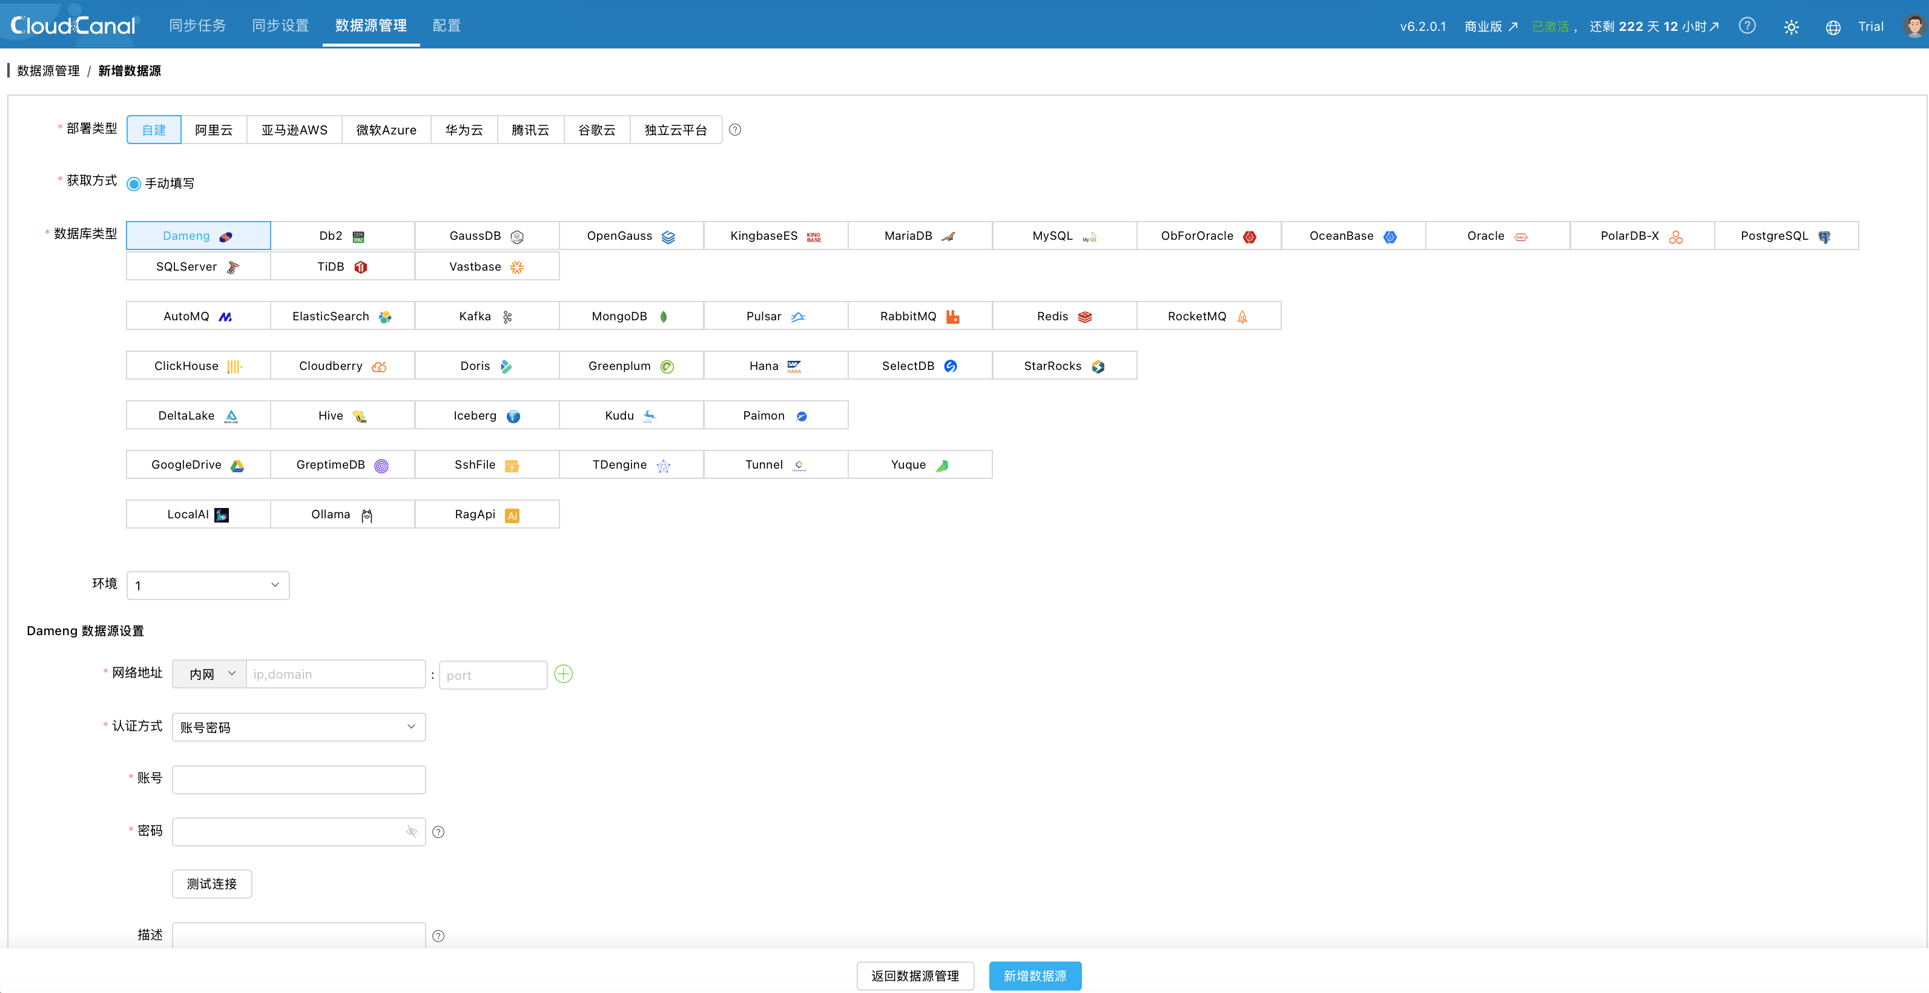Click the help icon beside deployment types
Screen dimensions: 1929x993
click(x=734, y=130)
